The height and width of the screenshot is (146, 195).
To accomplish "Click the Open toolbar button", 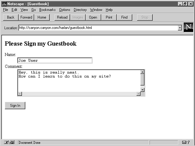I will pyautogui.click(x=93, y=17).
